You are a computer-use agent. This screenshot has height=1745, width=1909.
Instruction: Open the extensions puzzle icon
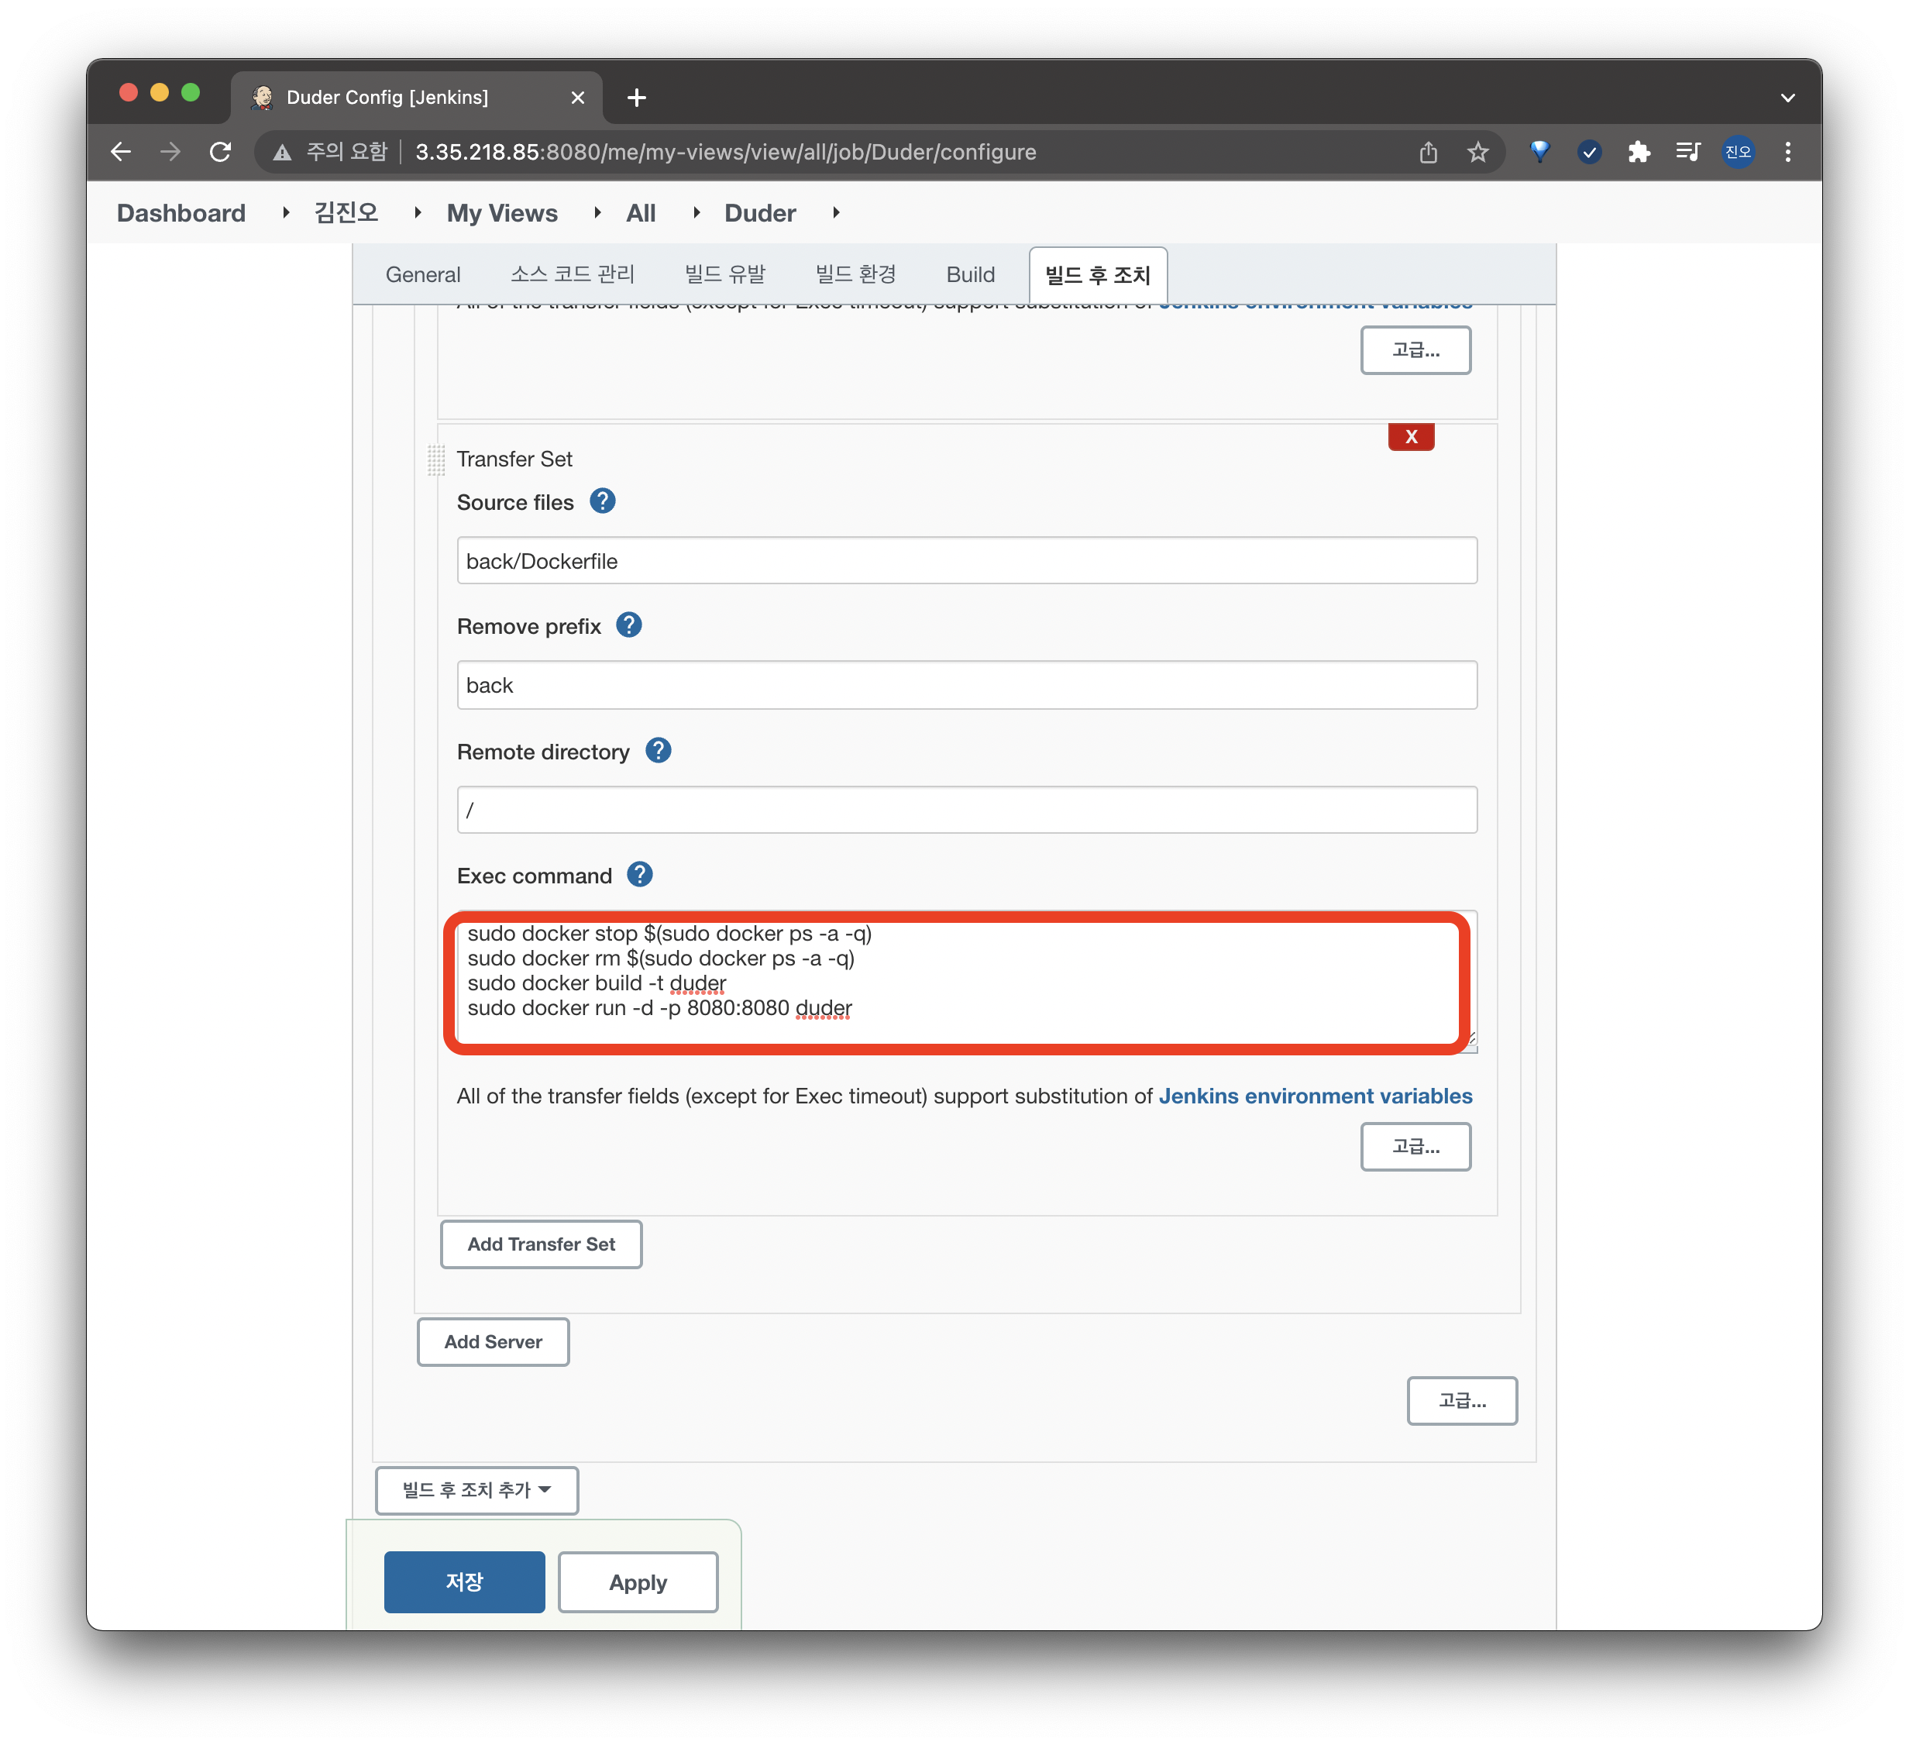click(x=1638, y=152)
